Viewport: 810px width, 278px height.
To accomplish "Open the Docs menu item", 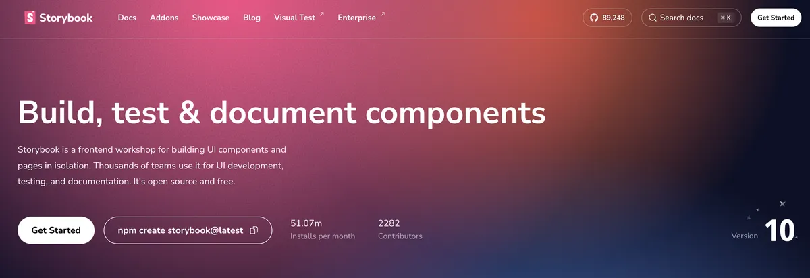I will pyautogui.click(x=127, y=18).
